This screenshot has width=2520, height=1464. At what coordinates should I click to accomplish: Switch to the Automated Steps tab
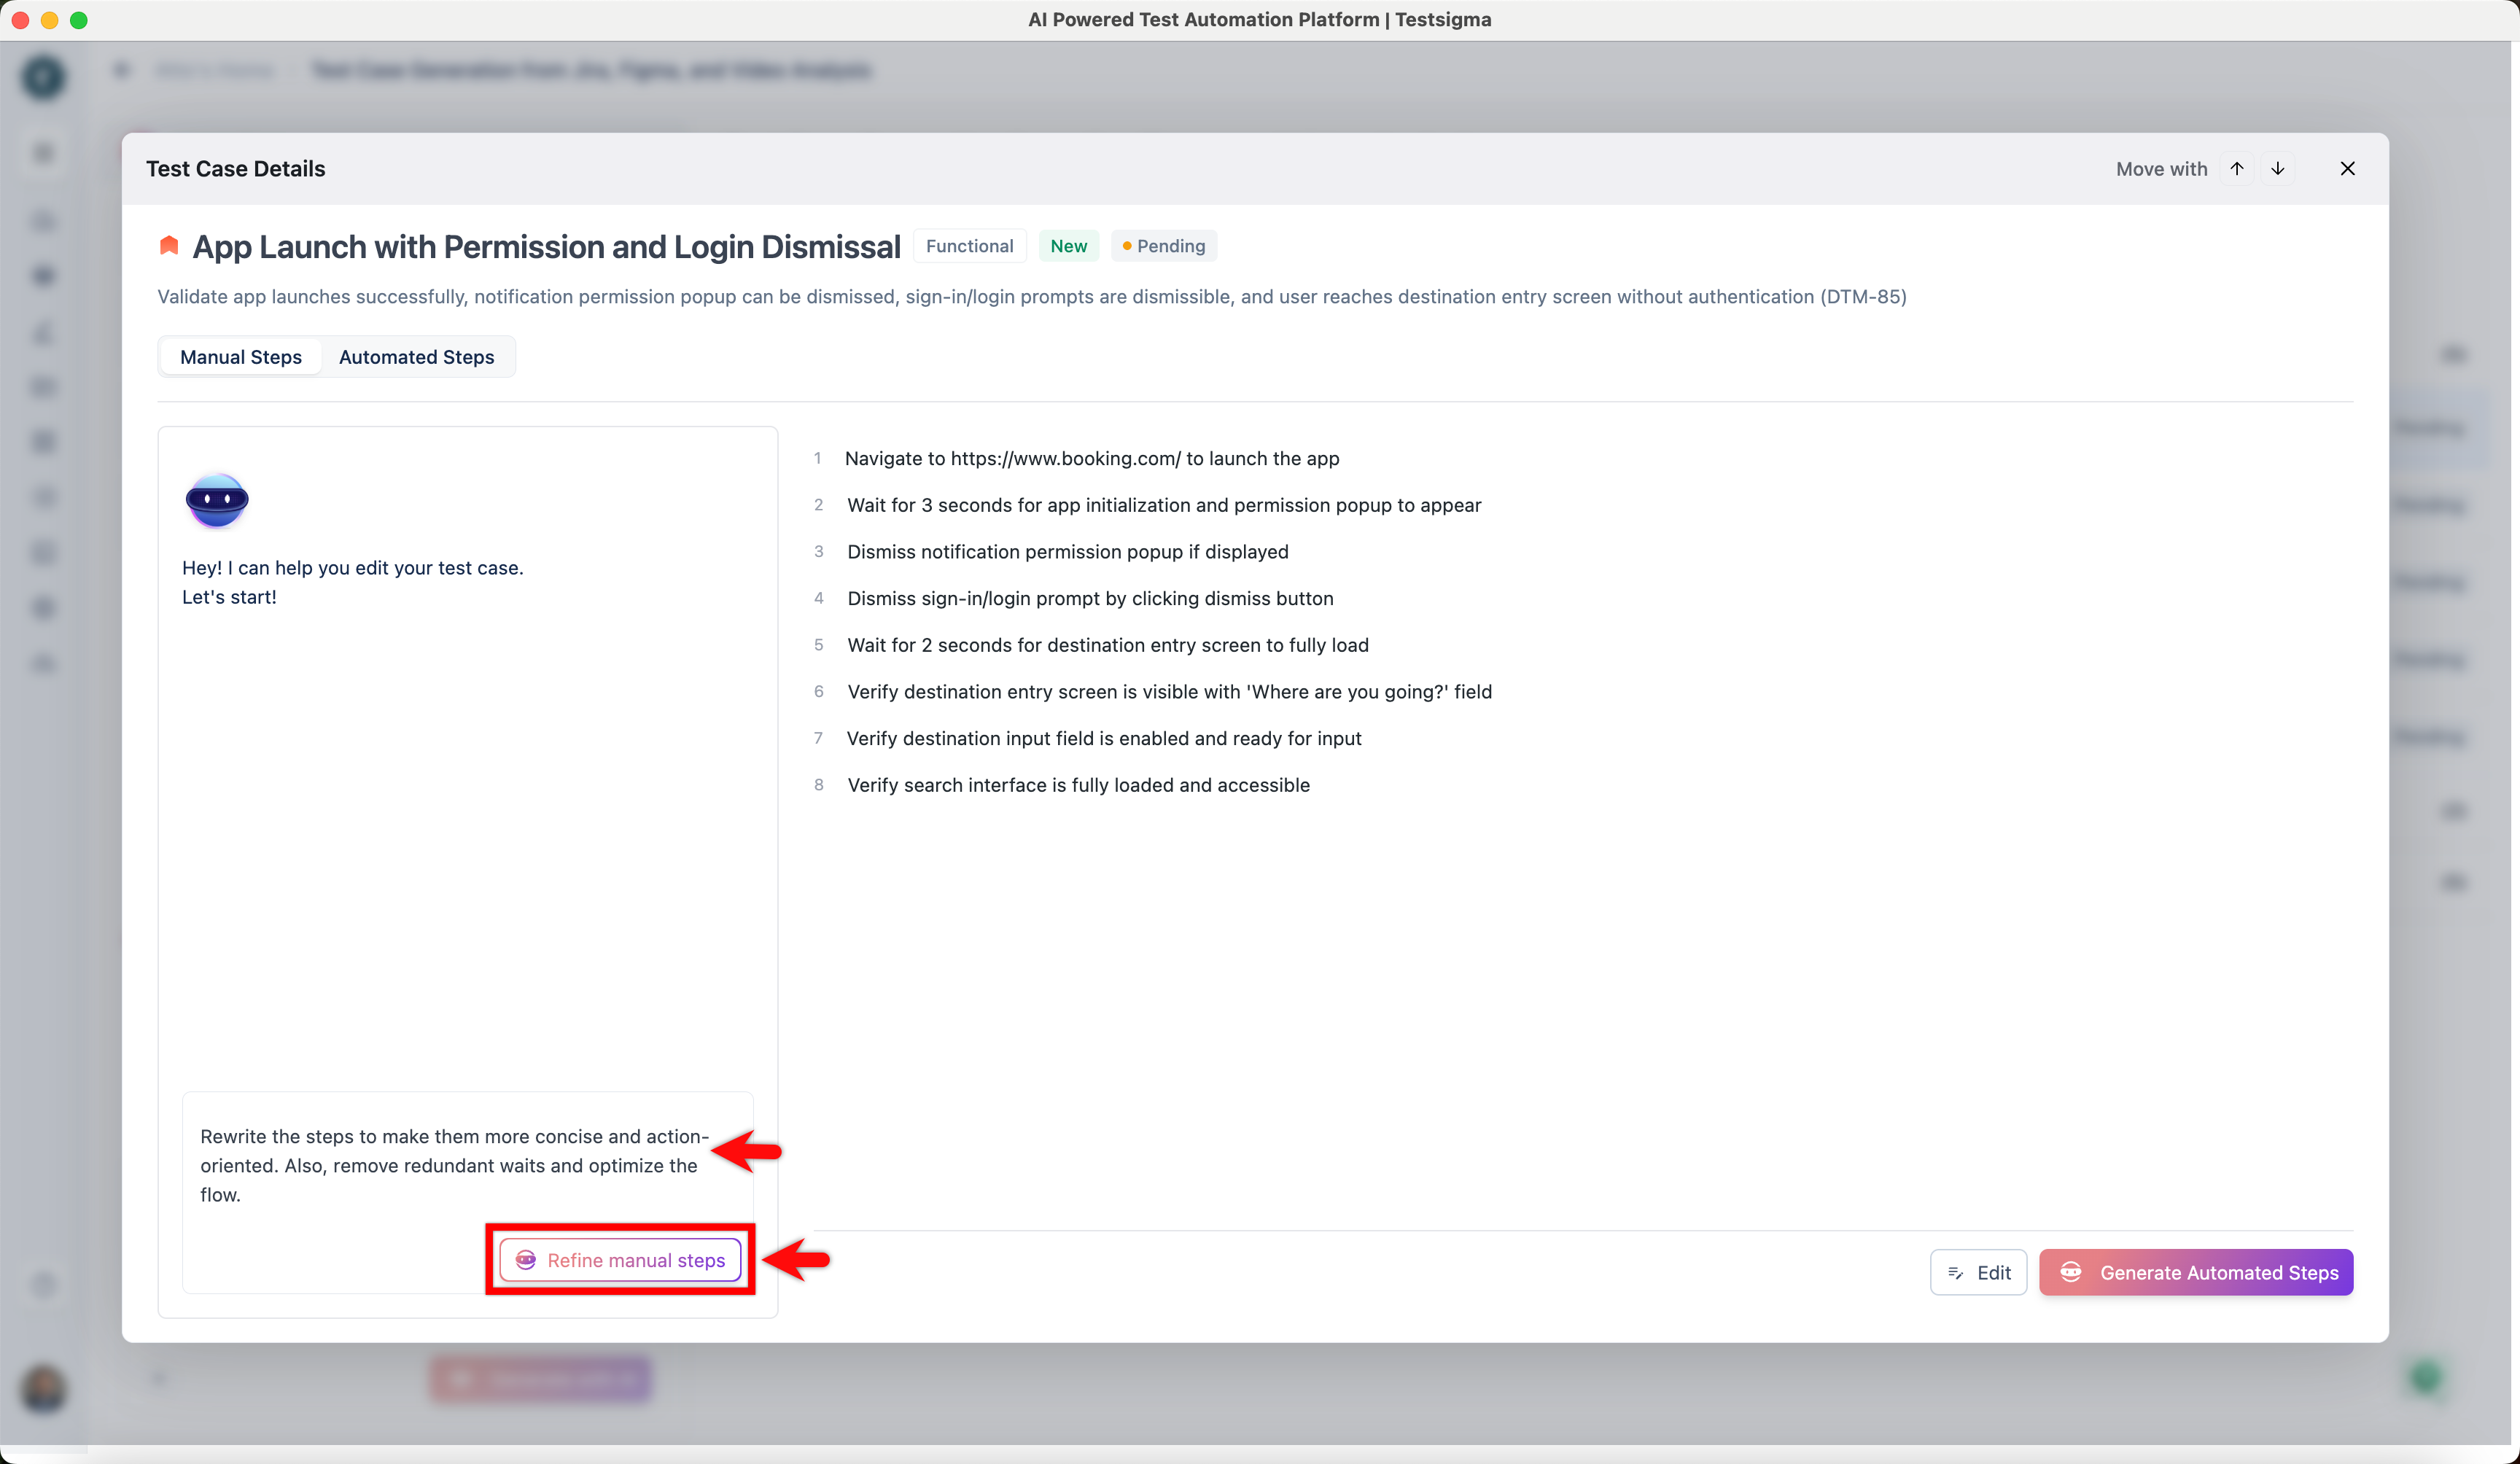click(416, 357)
